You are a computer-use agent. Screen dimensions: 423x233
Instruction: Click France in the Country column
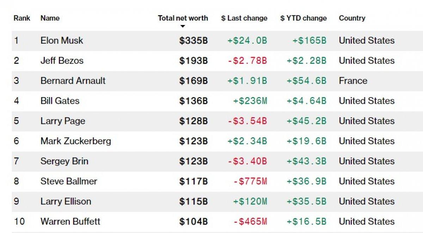pyautogui.click(x=353, y=81)
